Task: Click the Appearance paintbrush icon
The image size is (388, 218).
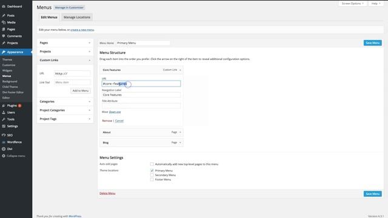Action: pos(4,52)
